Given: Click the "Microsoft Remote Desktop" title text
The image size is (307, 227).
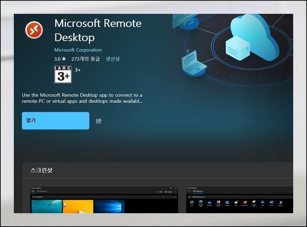Looking at the screenshot, I should click(98, 30).
